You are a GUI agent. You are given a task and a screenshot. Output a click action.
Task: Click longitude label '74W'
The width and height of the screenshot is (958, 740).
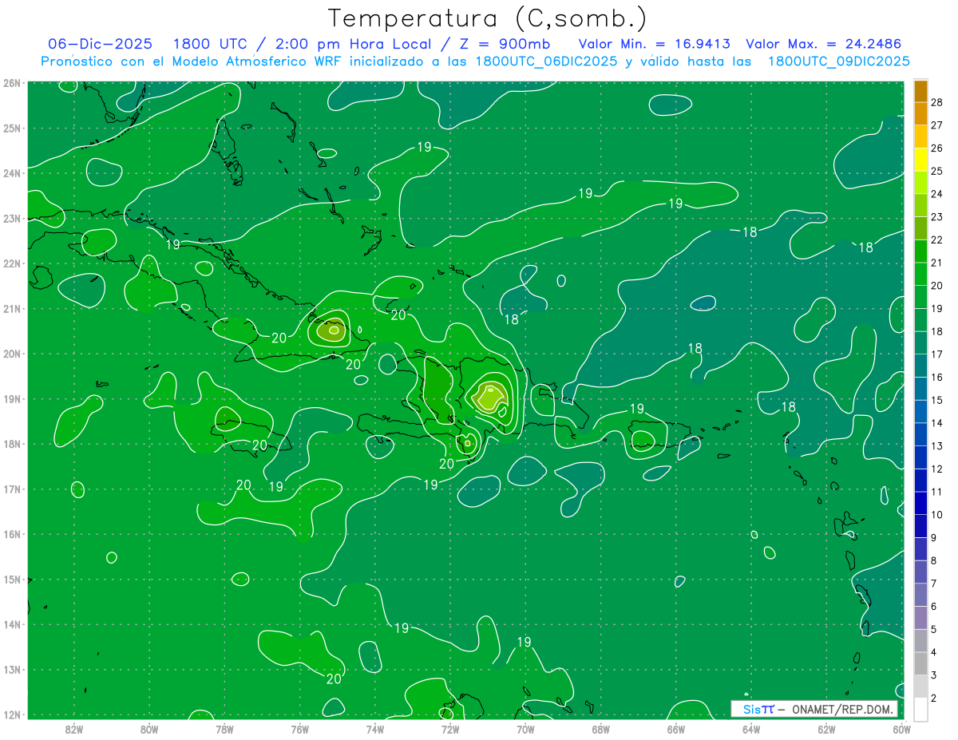375,729
